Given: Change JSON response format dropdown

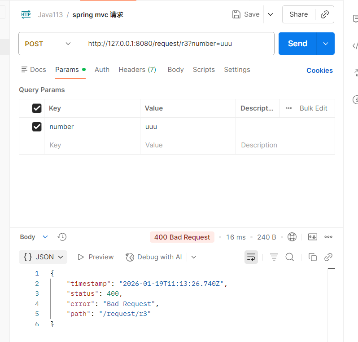Looking at the screenshot, I should click(43, 257).
